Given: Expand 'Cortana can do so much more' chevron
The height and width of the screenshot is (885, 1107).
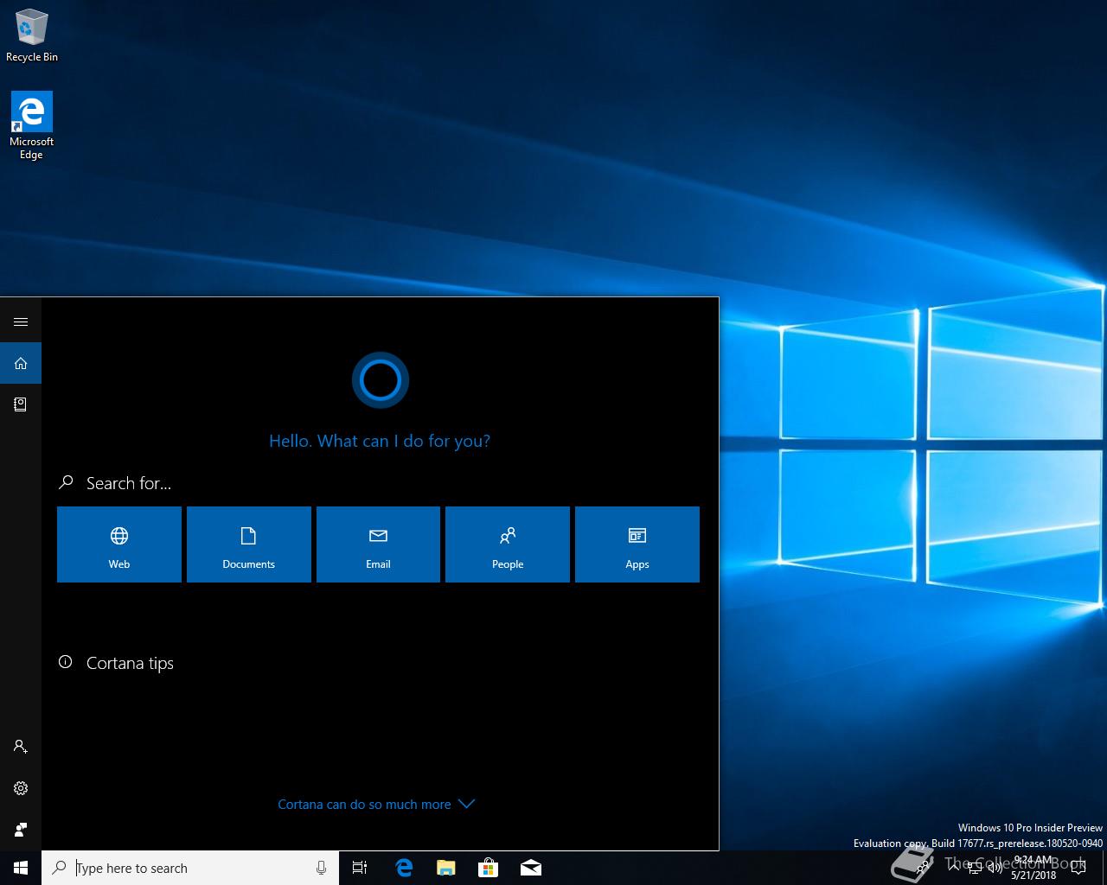Looking at the screenshot, I should click(466, 804).
